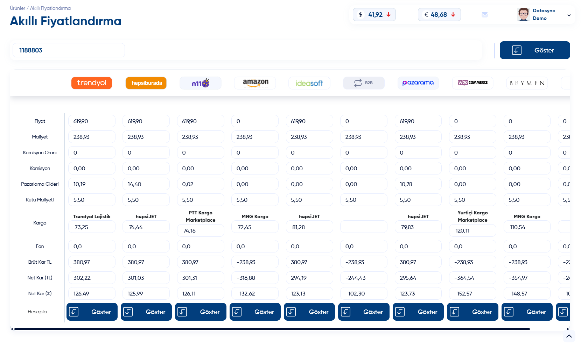Screen dimensions: 581x349
Task: Select the Beymen marketplace logo
Action: (x=527, y=83)
